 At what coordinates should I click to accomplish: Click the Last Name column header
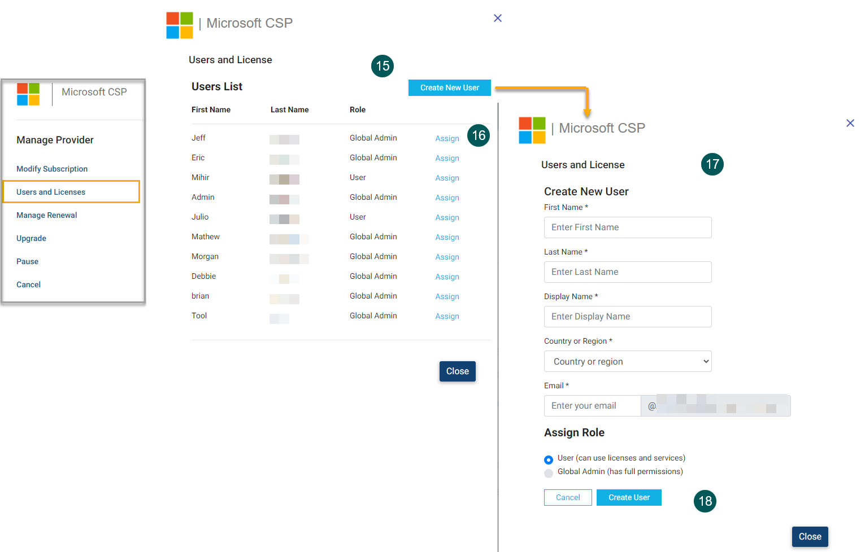[x=289, y=109]
